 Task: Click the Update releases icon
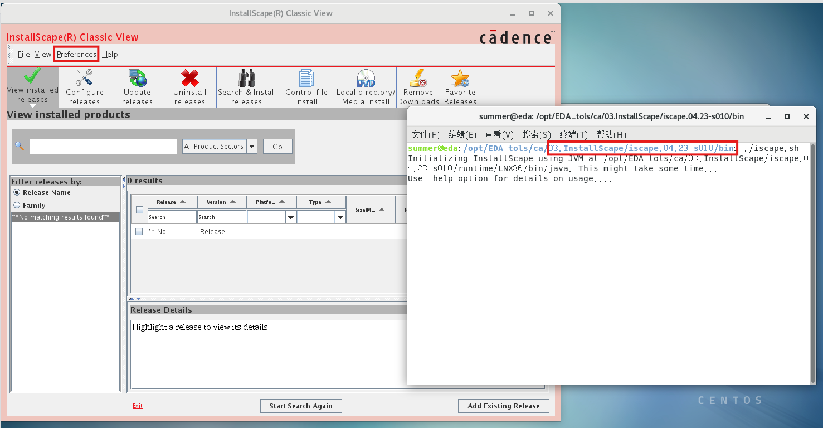[x=137, y=78]
